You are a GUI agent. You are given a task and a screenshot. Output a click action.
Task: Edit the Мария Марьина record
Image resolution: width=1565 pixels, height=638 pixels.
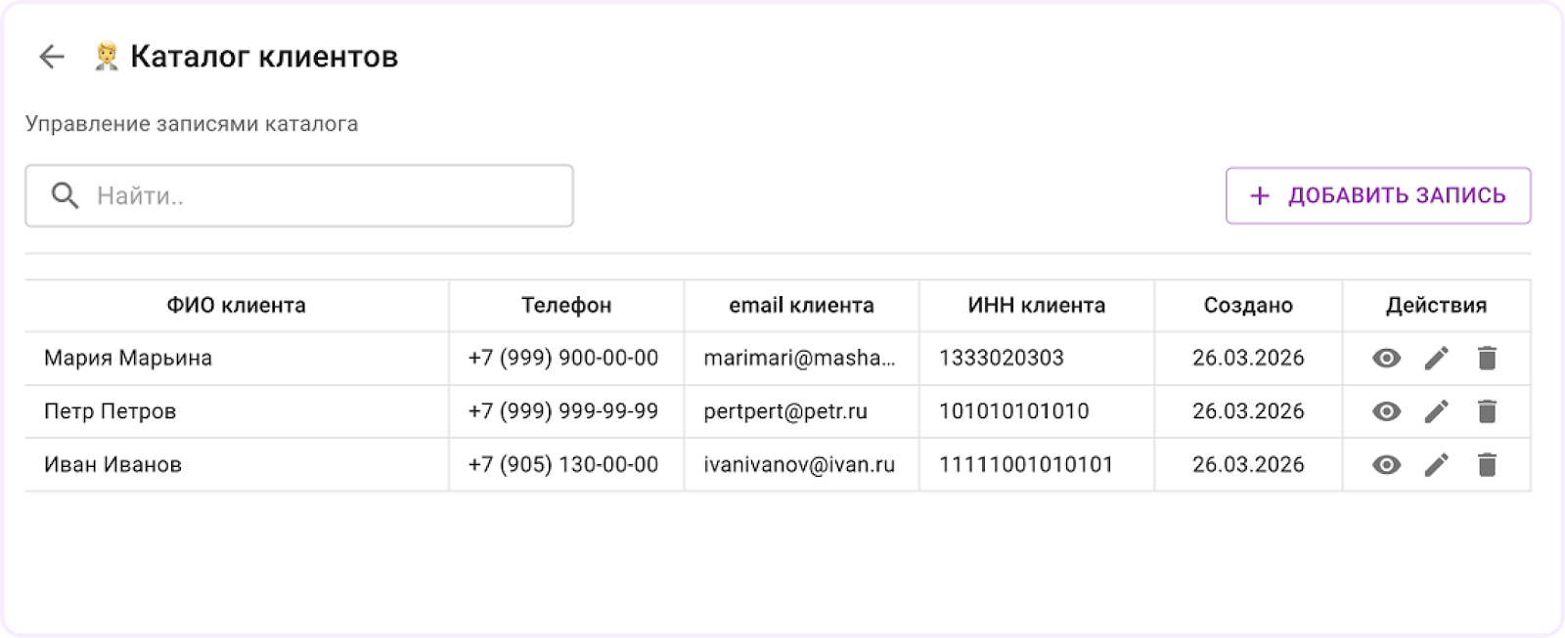1436,358
